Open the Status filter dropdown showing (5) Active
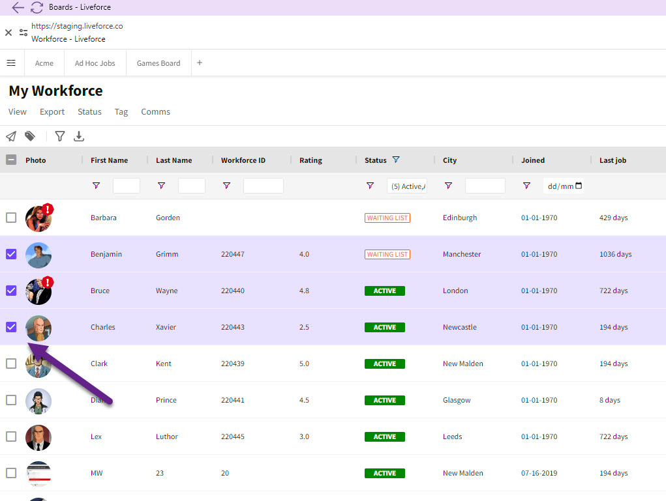 coord(407,186)
